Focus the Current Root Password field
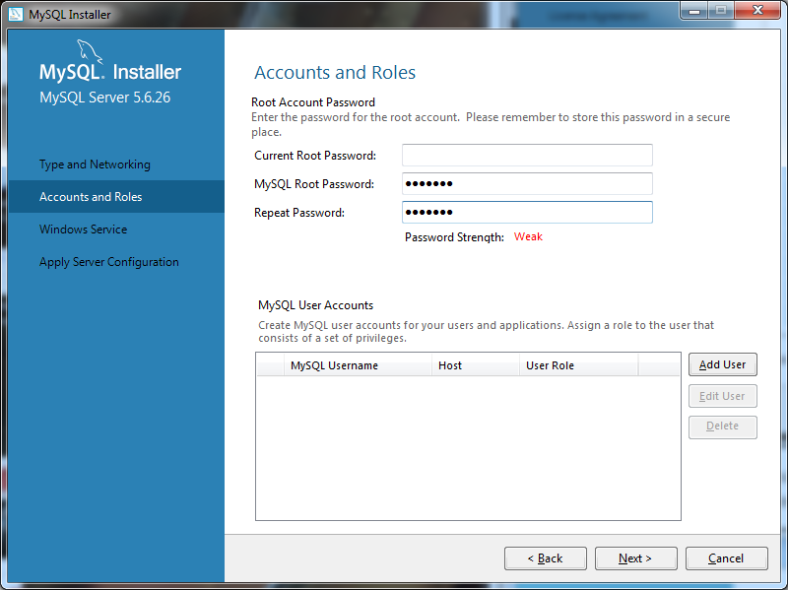This screenshot has width=788, height=590. (x=527, y=156)
